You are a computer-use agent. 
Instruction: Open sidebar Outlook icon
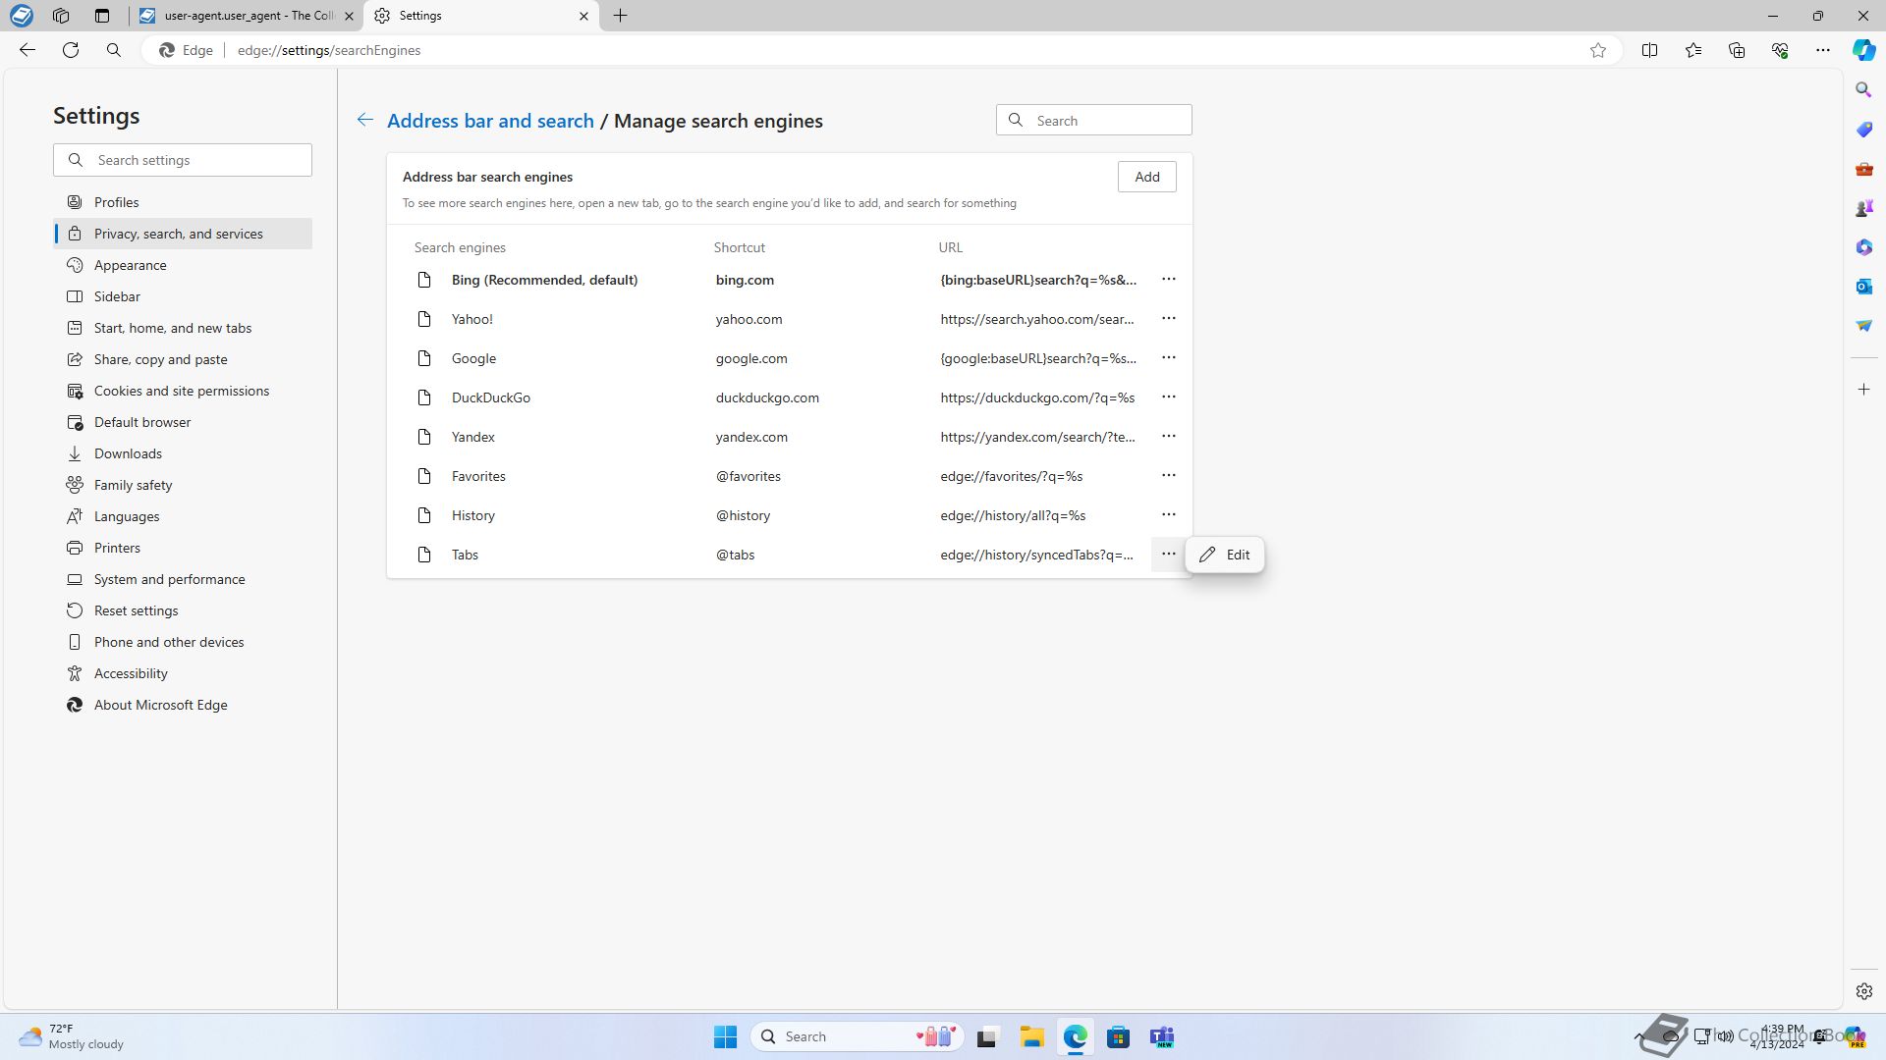(1863, 287)
